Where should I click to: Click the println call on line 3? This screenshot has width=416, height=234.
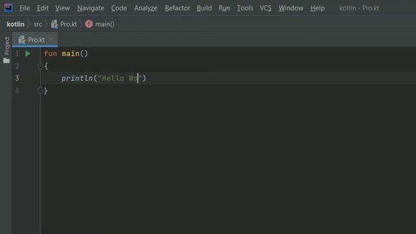click(x=77, y=78)
